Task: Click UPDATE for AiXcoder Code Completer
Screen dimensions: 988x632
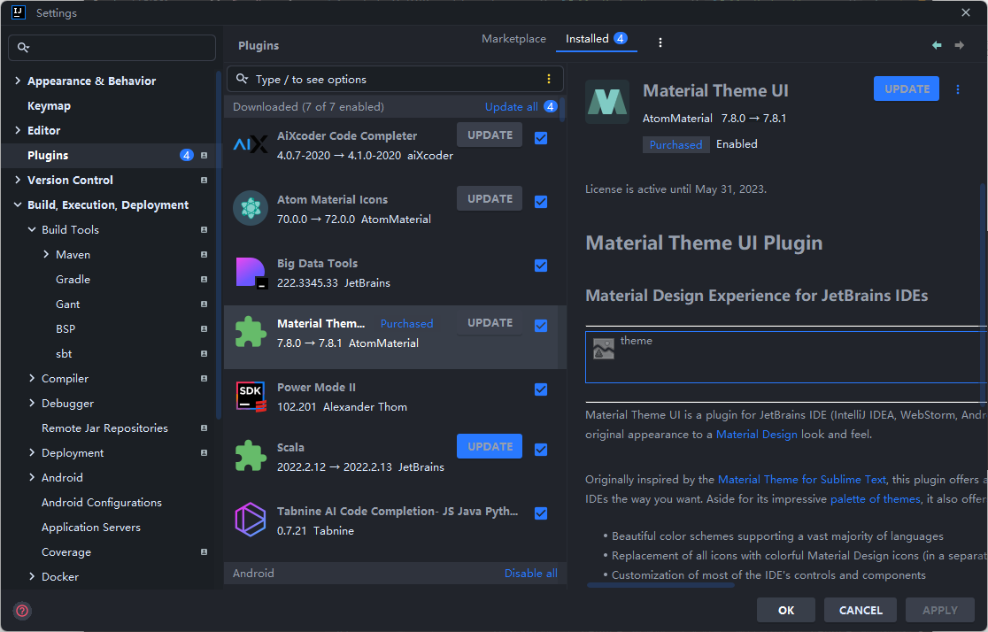Action: coord(490,135)
